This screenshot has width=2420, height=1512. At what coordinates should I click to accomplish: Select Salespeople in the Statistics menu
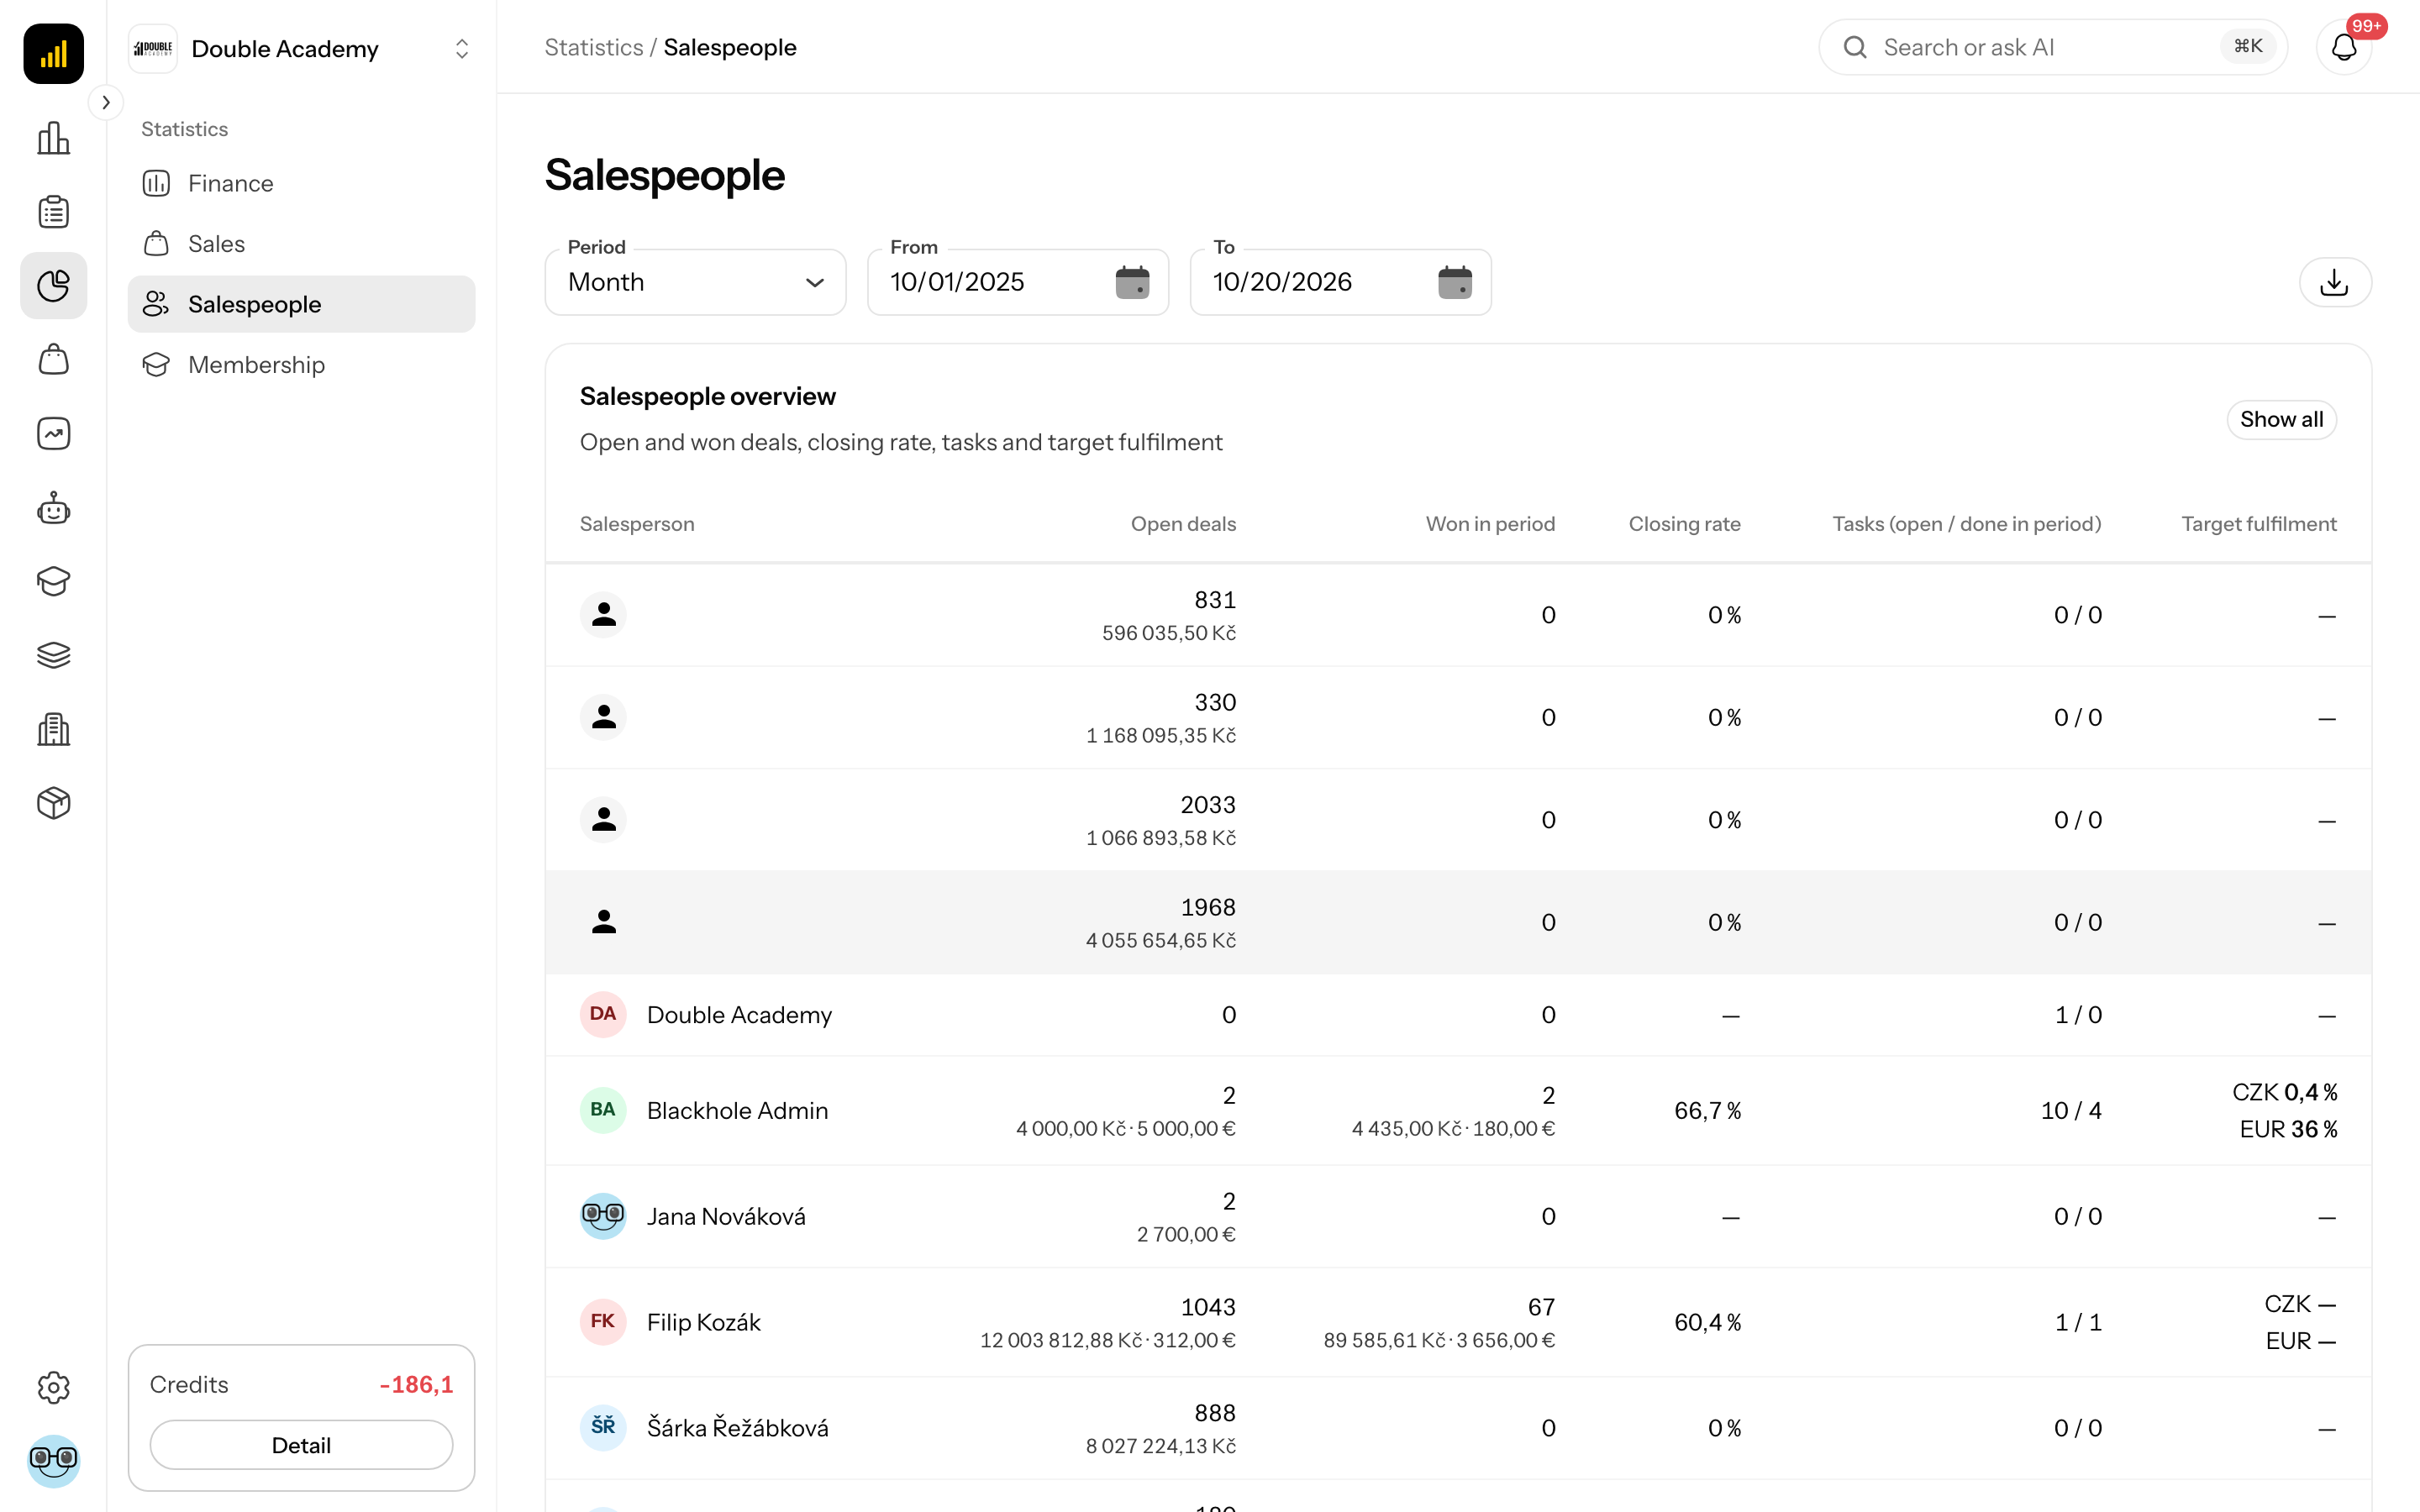pos(301,304)
